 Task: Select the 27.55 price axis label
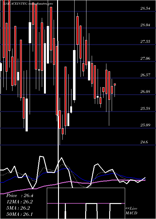pyautogui.click(x=145, y=42)
